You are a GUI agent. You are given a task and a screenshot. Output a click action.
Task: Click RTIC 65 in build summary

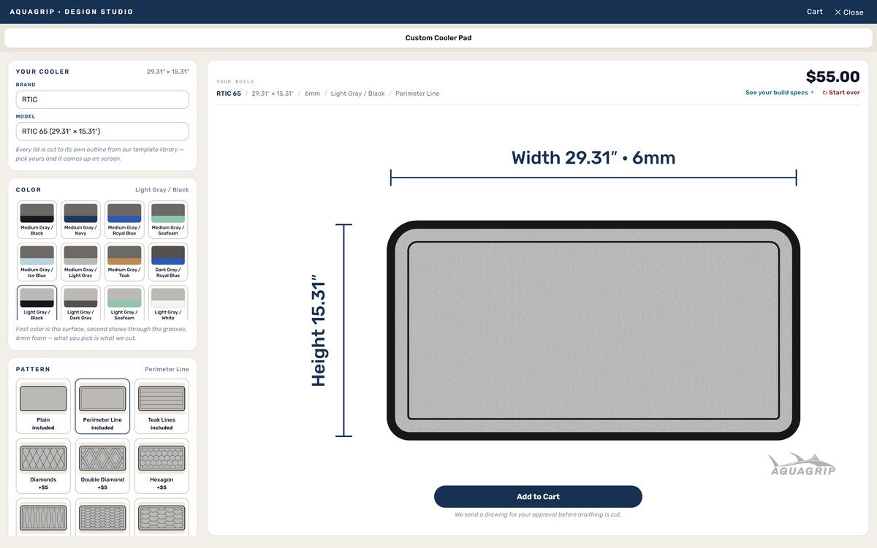tap(229, 94)
